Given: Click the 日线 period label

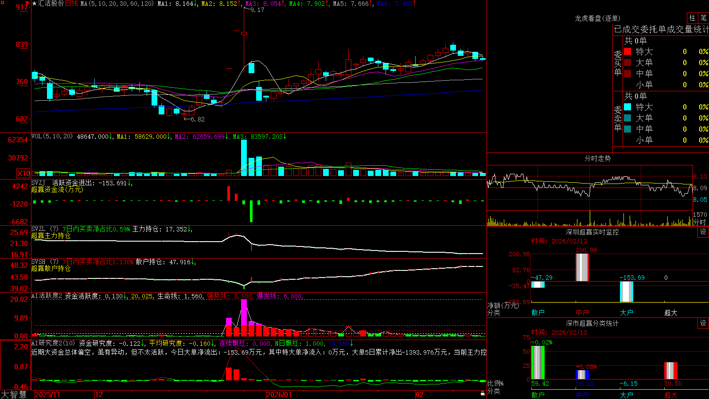Looking at the screenshot, I should point(71,4).
